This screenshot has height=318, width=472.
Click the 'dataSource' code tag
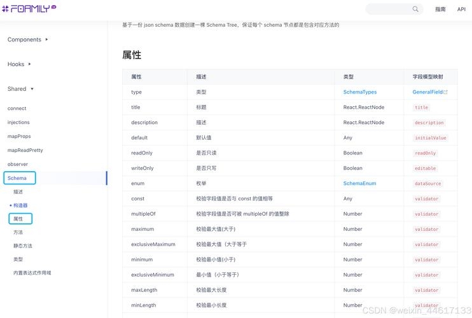[427, 184]
